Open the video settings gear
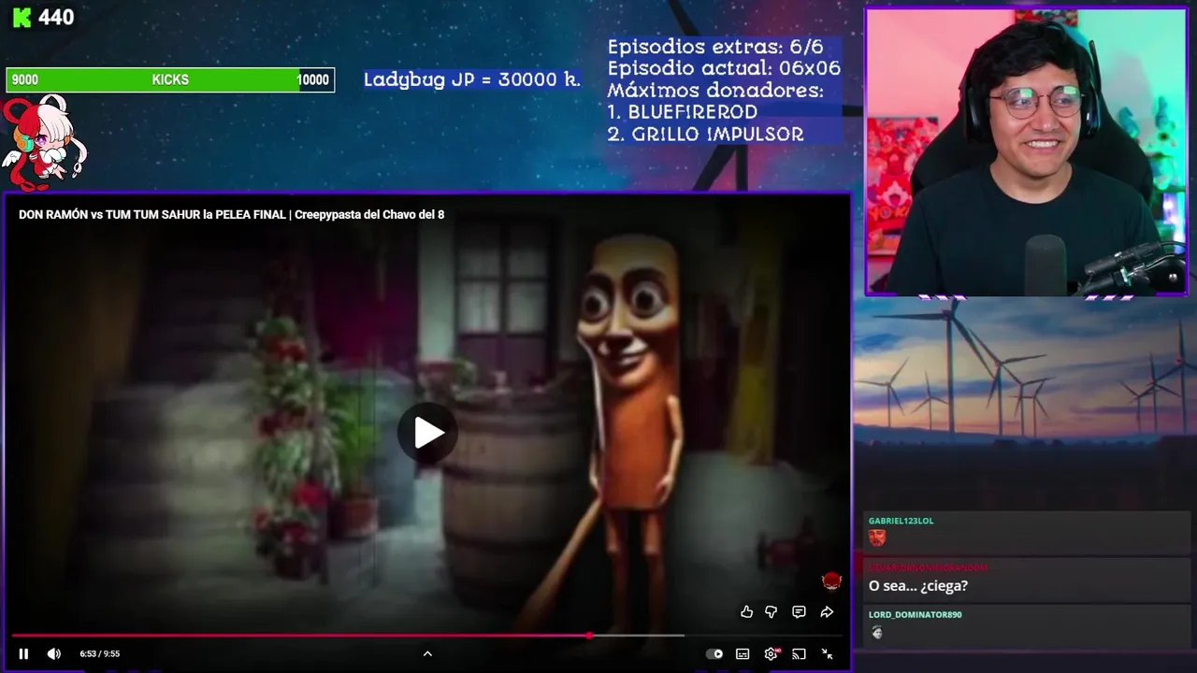The image size is (1197, 673). (772, 654)
